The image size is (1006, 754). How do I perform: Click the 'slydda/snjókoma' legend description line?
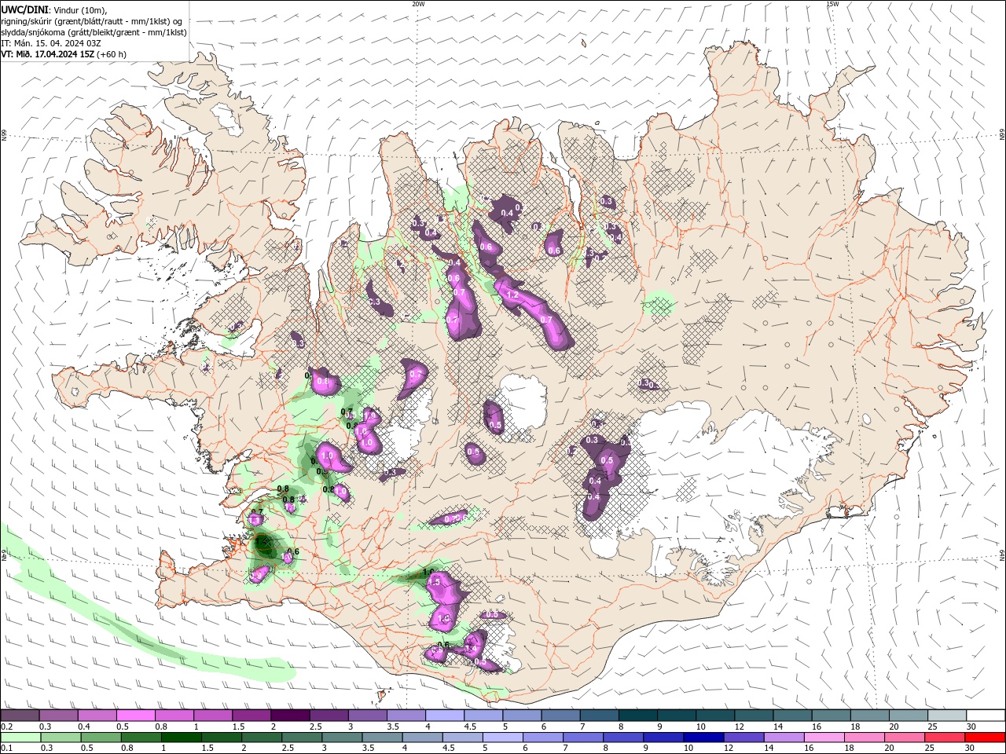(x=94, y=32)
